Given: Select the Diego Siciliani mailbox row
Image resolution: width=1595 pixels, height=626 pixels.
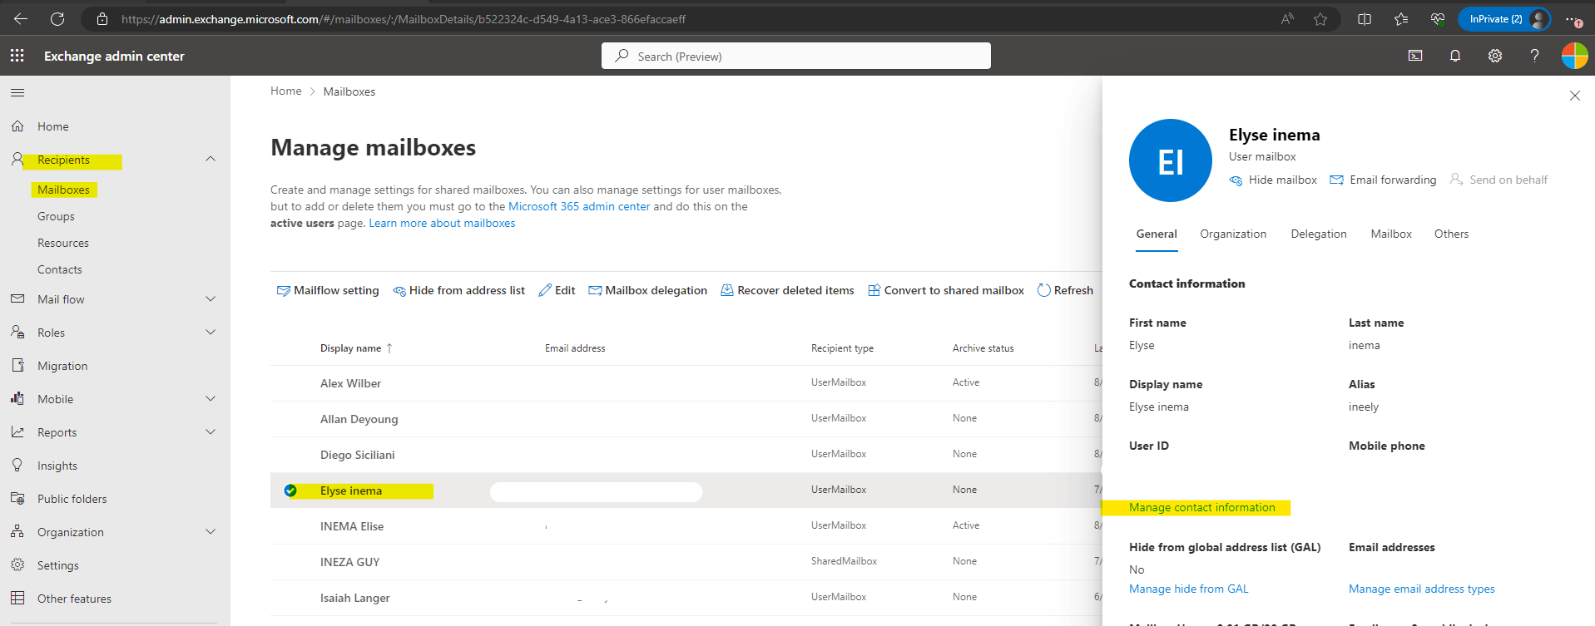Looking at the screenshot, I should coord(686,455).
